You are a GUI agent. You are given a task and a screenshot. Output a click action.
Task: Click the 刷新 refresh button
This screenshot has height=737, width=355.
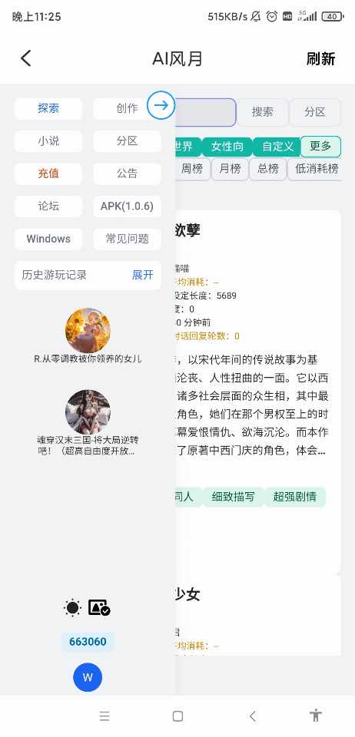click(x=320, y=59)
